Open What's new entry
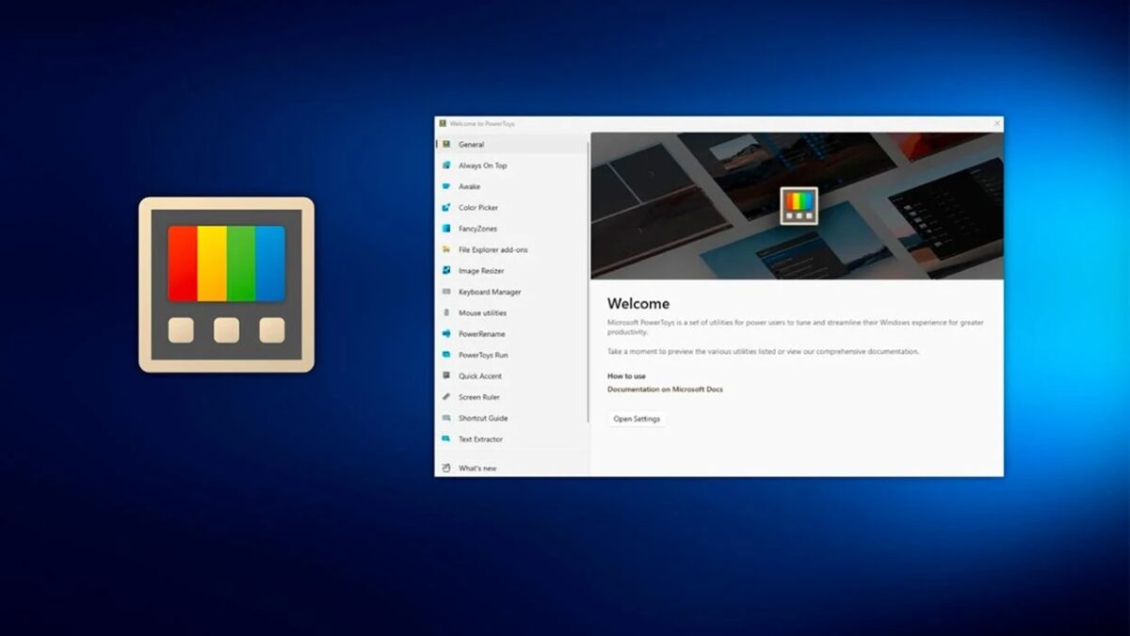This screenshot has width=1130, height=636. pos(512,468)
